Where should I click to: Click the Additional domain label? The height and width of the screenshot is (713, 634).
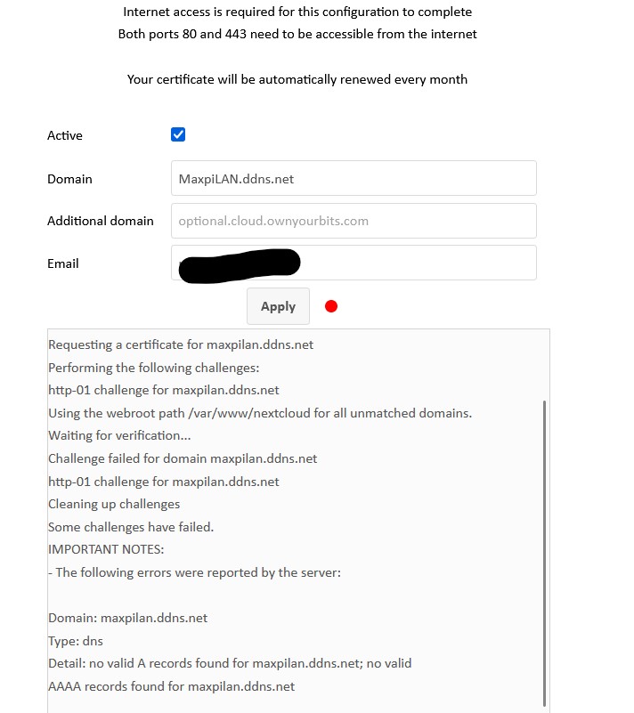pos(101,221)
